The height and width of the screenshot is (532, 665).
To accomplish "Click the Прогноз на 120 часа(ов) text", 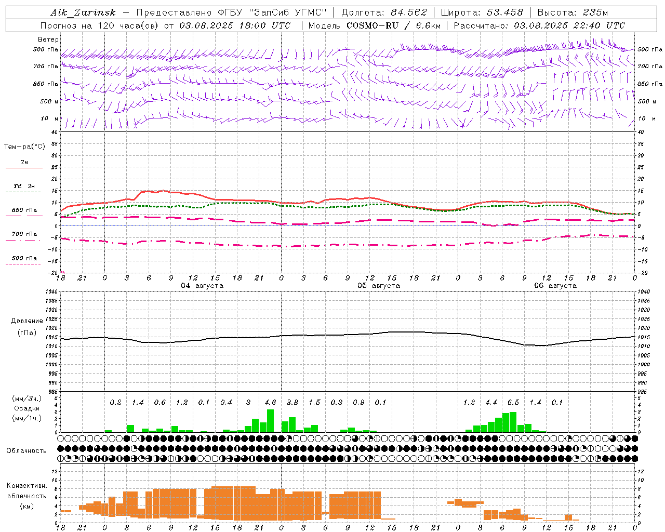I will [x=100, y=25].
